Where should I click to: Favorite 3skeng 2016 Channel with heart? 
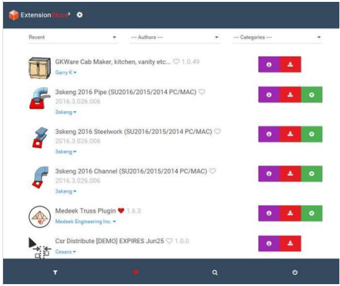[x=212, y=171]
